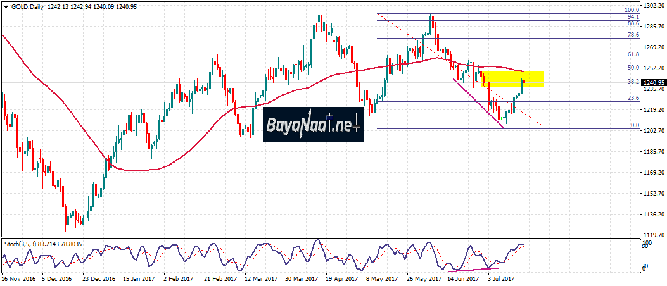Viewport: 667px width, 286px height.
Task: Click the 50.0 Fibonacci level label
Action: pyautogui.click(x=632, y=68)
